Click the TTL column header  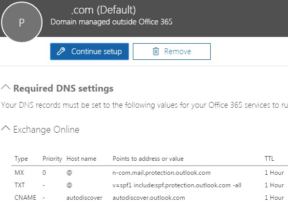pos(269,159)
